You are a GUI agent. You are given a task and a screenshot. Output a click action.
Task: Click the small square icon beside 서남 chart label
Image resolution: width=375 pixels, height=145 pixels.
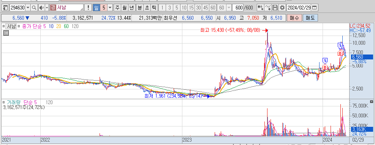(x=3, y=26)
